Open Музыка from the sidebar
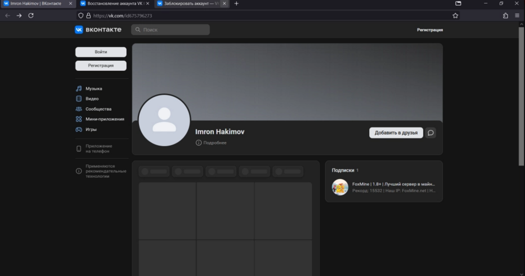The width and height of the screenshot is (525, 276). tap(94, 89)
